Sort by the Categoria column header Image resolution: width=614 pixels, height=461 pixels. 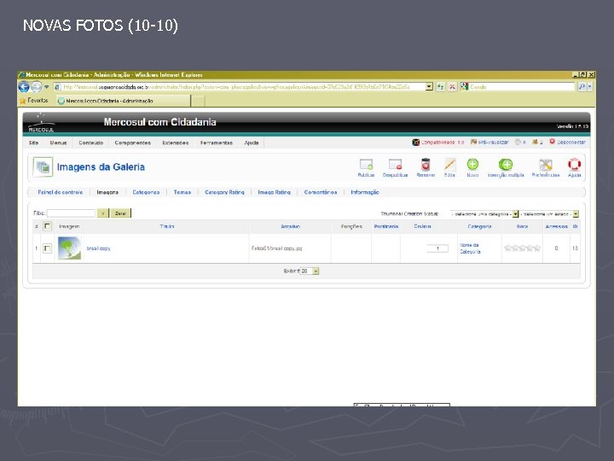(479, 226)
